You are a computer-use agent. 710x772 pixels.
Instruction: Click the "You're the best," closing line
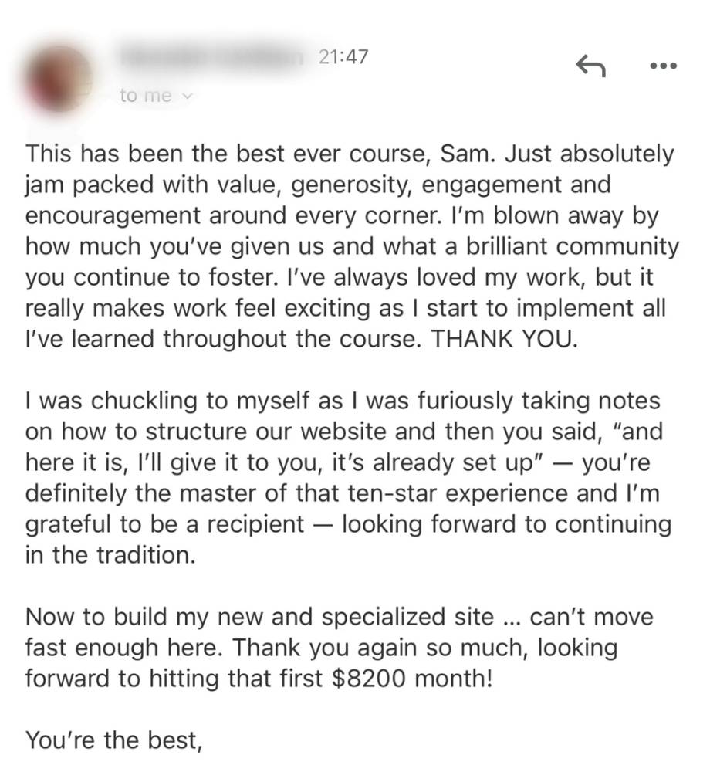coord(114,740)
